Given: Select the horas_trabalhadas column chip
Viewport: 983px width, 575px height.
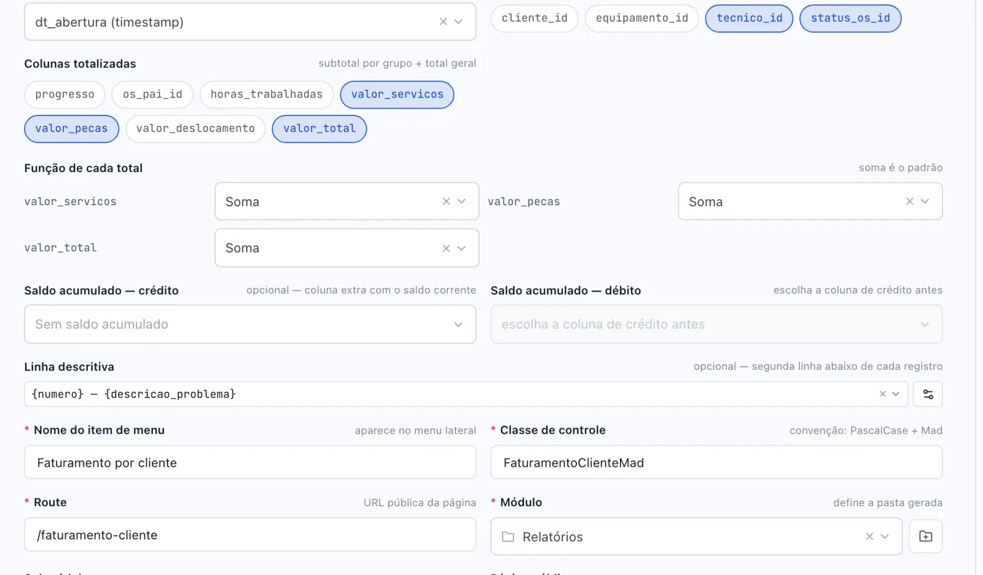Looking at the screenshot, I should click(x=267, y=95).
